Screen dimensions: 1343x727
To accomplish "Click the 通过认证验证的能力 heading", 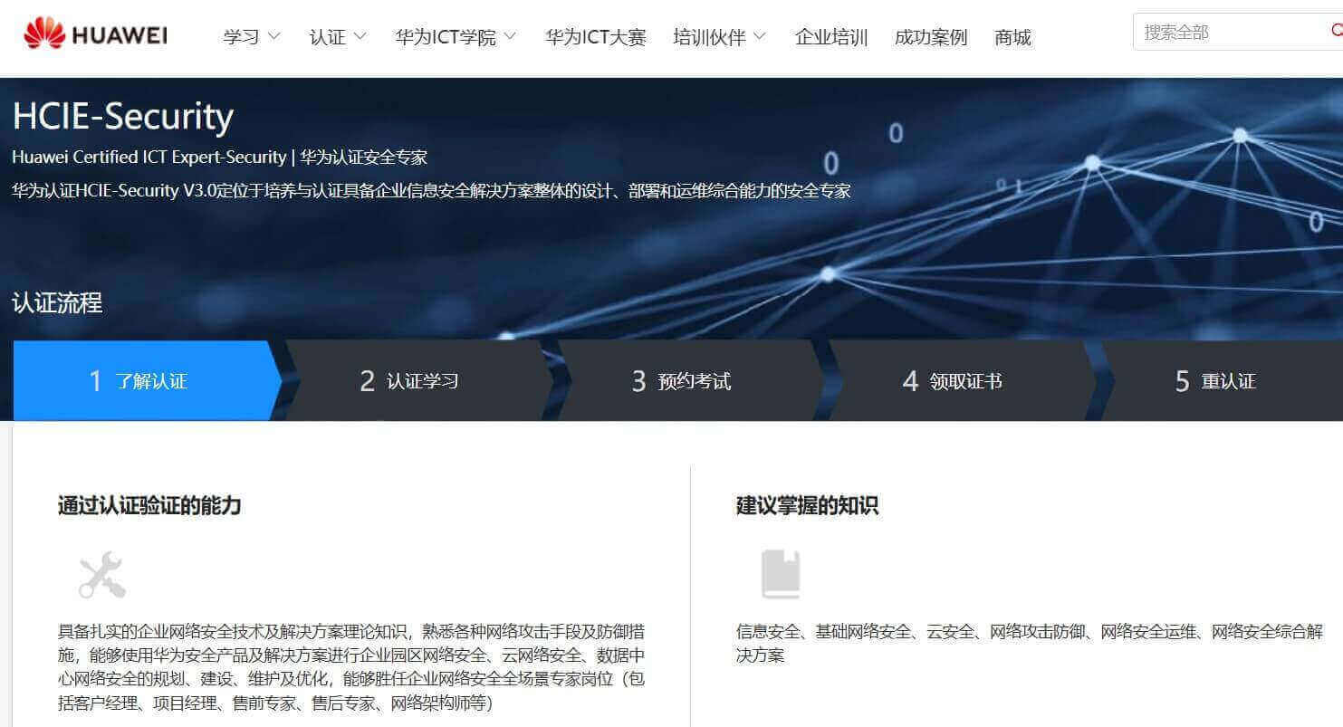I will 149,505.
